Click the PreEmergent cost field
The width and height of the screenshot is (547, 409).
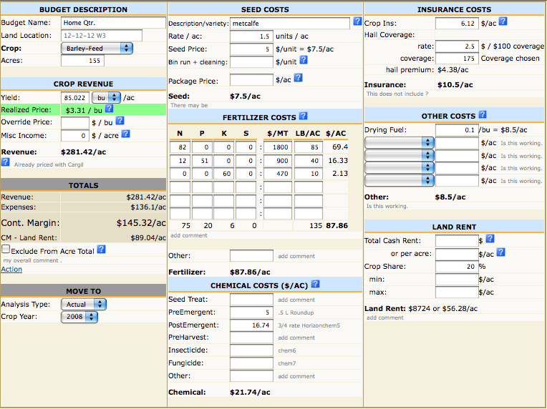click(x=251, y=312)
